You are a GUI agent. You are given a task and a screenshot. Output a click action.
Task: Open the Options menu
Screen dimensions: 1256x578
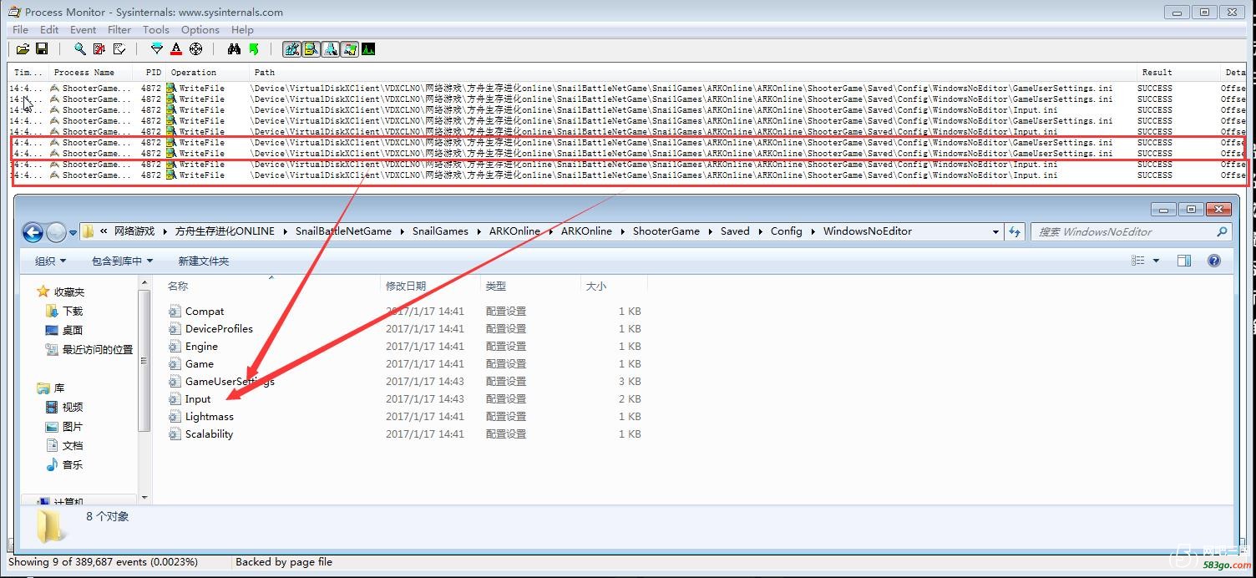click(200, 30)
